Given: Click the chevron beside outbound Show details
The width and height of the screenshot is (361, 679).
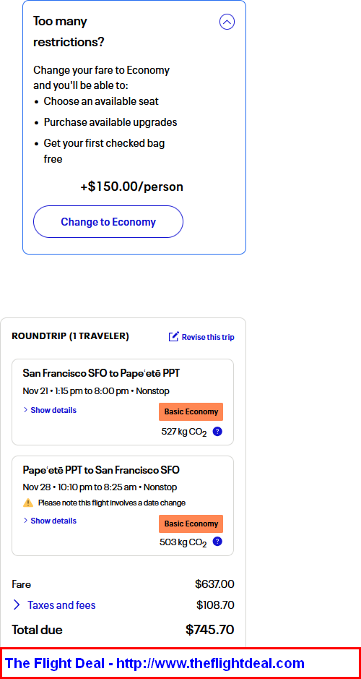Looking at the screenshot, I should click(25, 410).
